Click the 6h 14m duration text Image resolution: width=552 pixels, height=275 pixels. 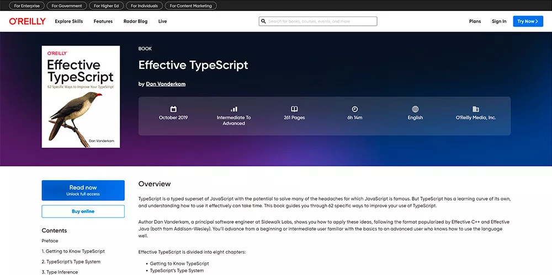[x=355, y=118]
